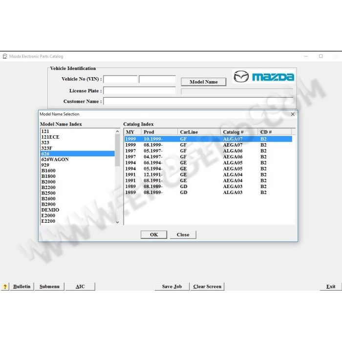Click the CD # column header
This screenshot has width=342, height=342.
tap(275, 132)
